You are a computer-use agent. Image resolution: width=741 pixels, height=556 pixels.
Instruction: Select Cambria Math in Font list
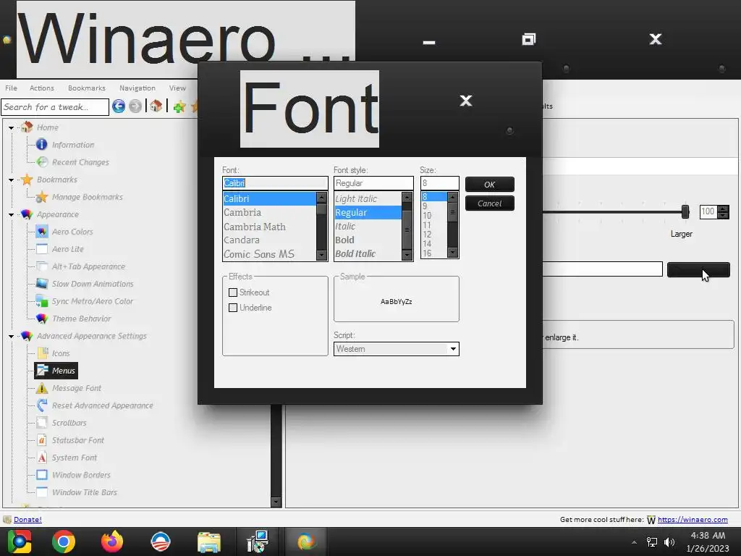[x=255, y=227]
